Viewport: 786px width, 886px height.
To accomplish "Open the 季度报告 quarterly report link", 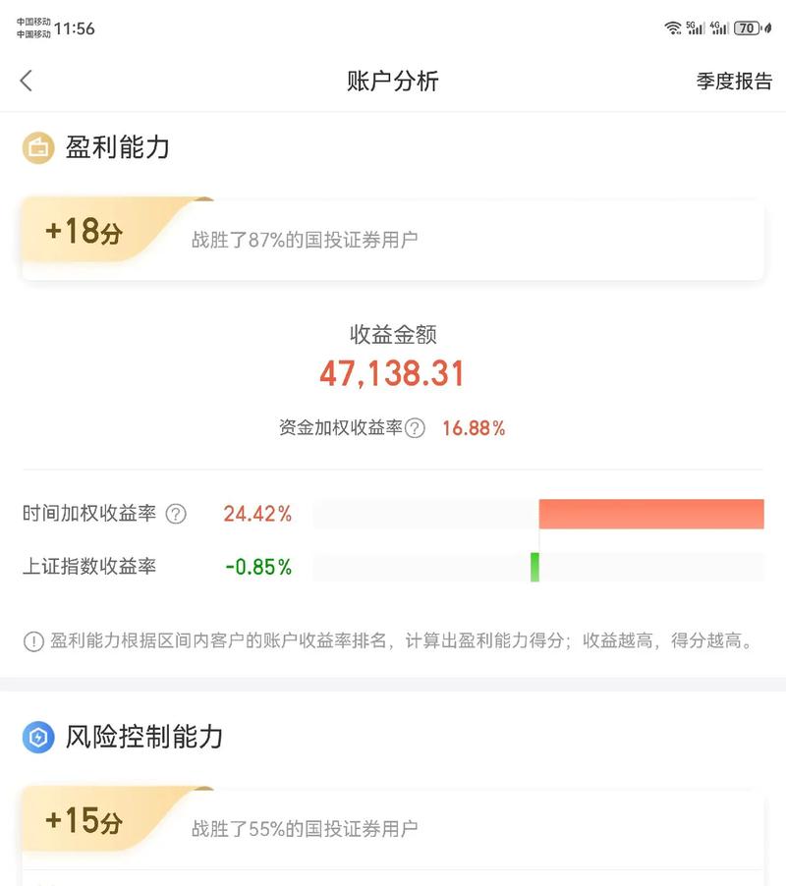I will (734, 82).
